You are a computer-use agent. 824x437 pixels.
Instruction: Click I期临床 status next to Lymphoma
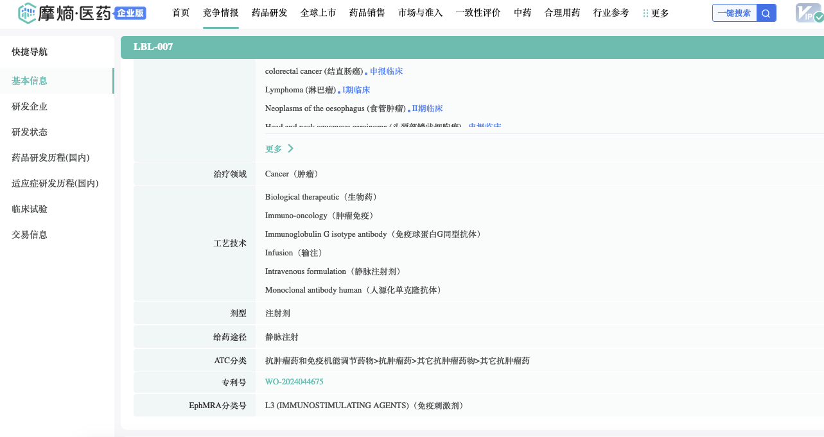tap(356, 90)
